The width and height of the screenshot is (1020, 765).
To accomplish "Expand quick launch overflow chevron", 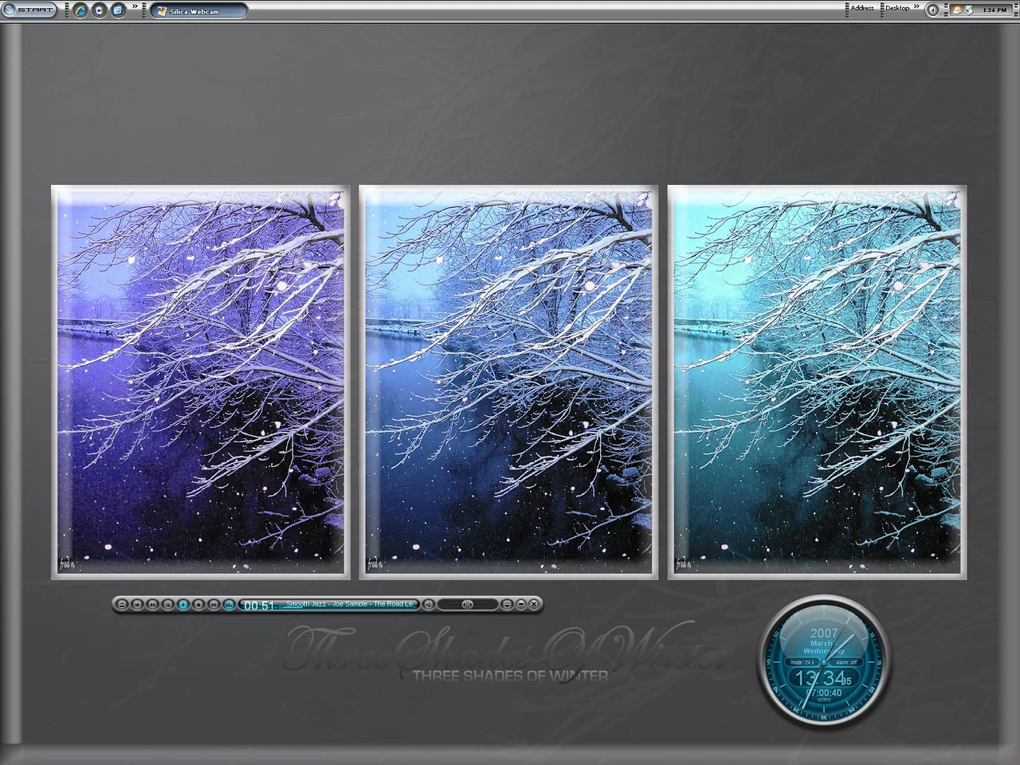I will [x=135, y=7].
